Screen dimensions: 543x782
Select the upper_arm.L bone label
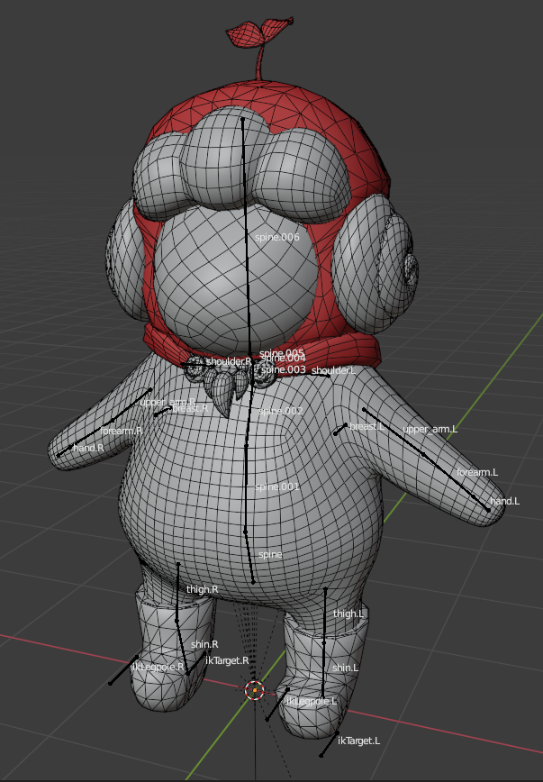tap(430, 430)
